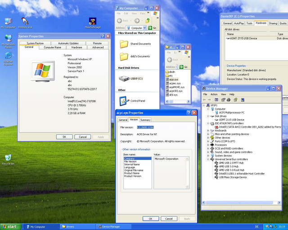The image size is (288, 230).
Task: Click right scroll arrow in drivers window
Action: click(x=188, y=102)
